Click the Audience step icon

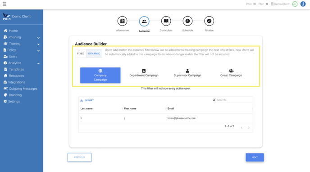pos(144,21)
